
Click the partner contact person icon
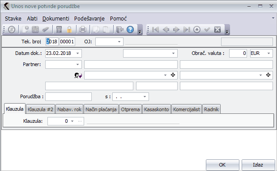coord(78,75)
